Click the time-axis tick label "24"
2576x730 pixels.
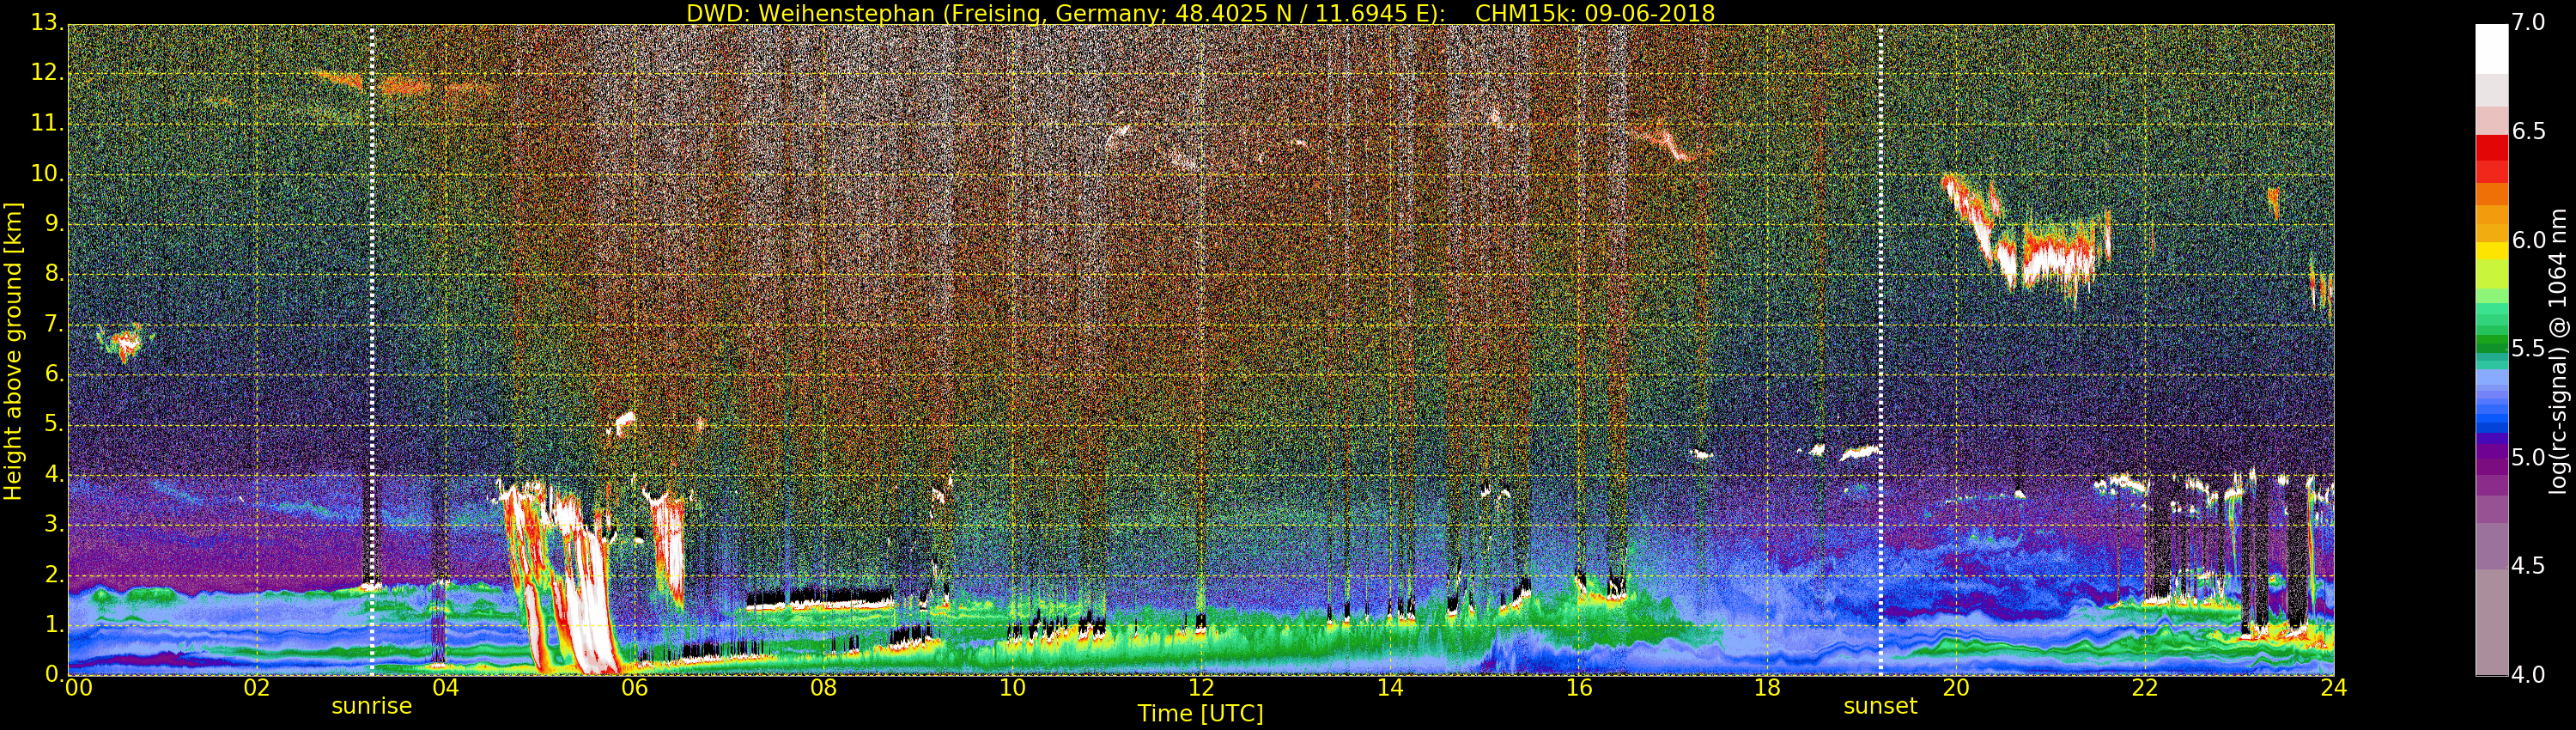[x=2333, y=687]
